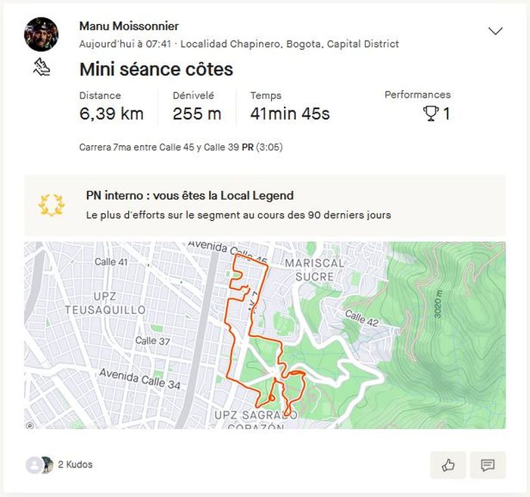530x497 pixels.
Task: View the "2 Kudos" list
Action: click(76, 464)
